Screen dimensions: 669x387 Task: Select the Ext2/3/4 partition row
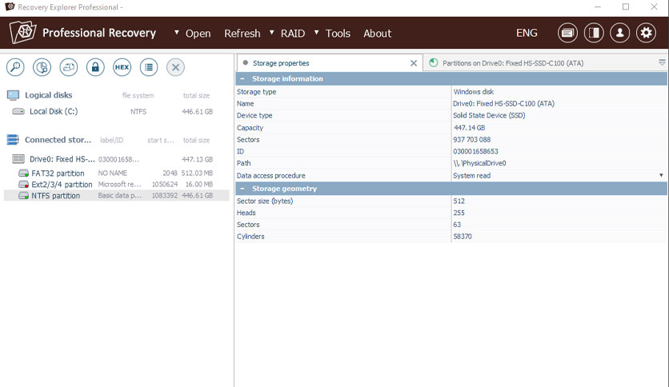pos(116,184)
